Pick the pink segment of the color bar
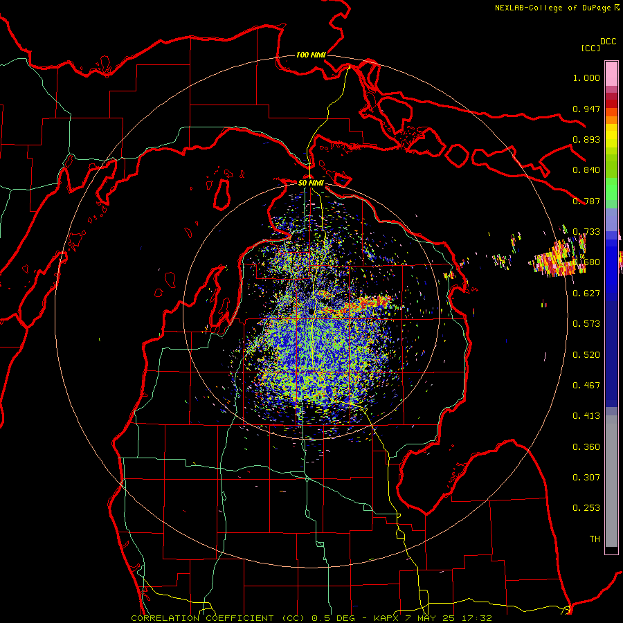The image size is (623, 623). (x=611, y=74)
